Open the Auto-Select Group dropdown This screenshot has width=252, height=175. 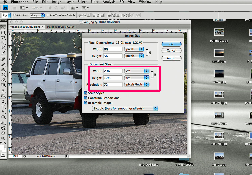(37, 15)
